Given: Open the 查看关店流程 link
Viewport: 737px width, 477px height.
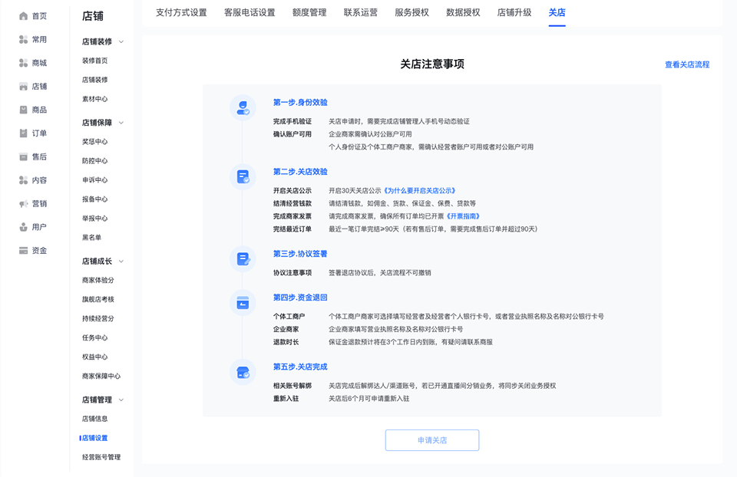Looking at the screenshot, I should [687, 64].
